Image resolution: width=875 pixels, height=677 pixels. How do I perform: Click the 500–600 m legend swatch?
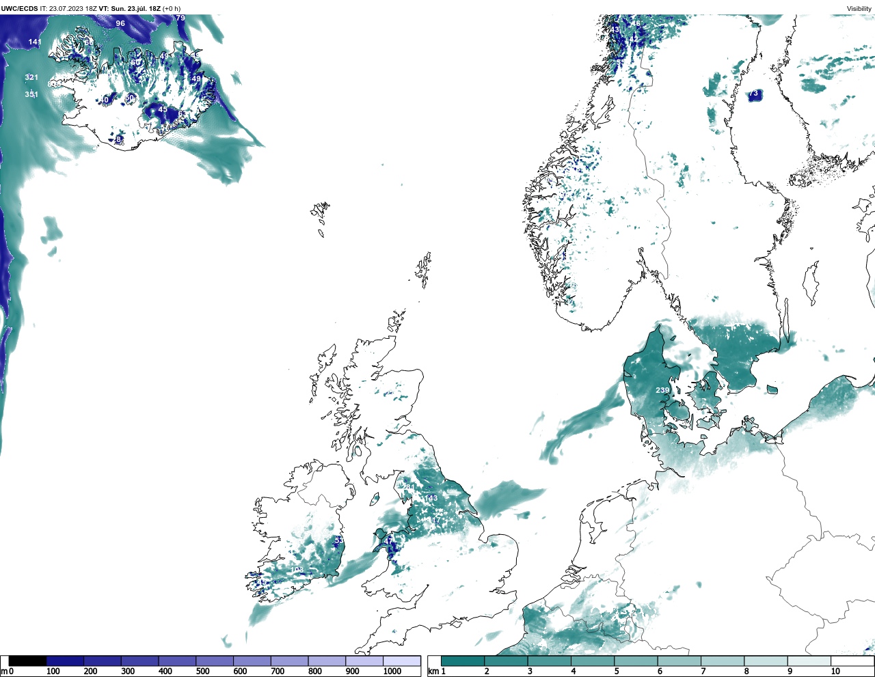pyautogui.click(x=215, y=661)
